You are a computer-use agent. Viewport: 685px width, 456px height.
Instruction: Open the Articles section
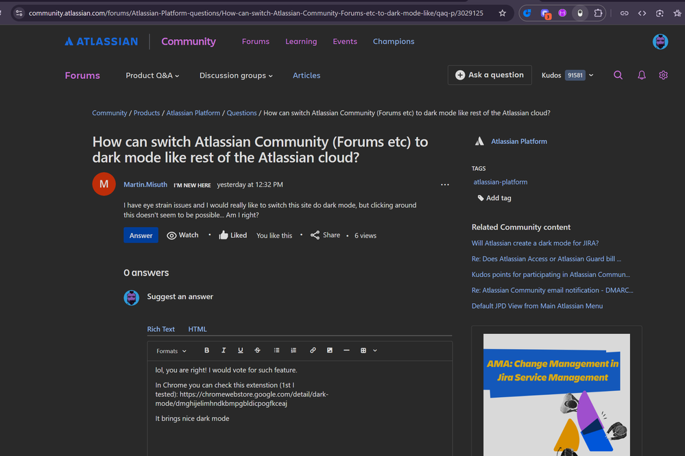307,75
